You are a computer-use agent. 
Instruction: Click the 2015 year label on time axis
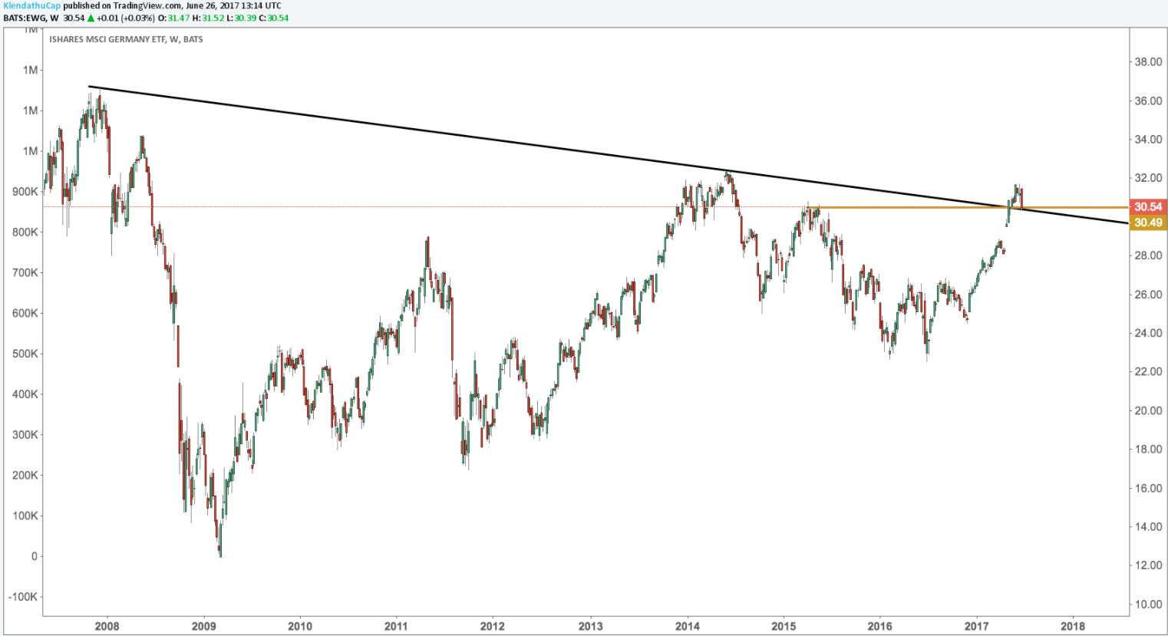point(784,626)
